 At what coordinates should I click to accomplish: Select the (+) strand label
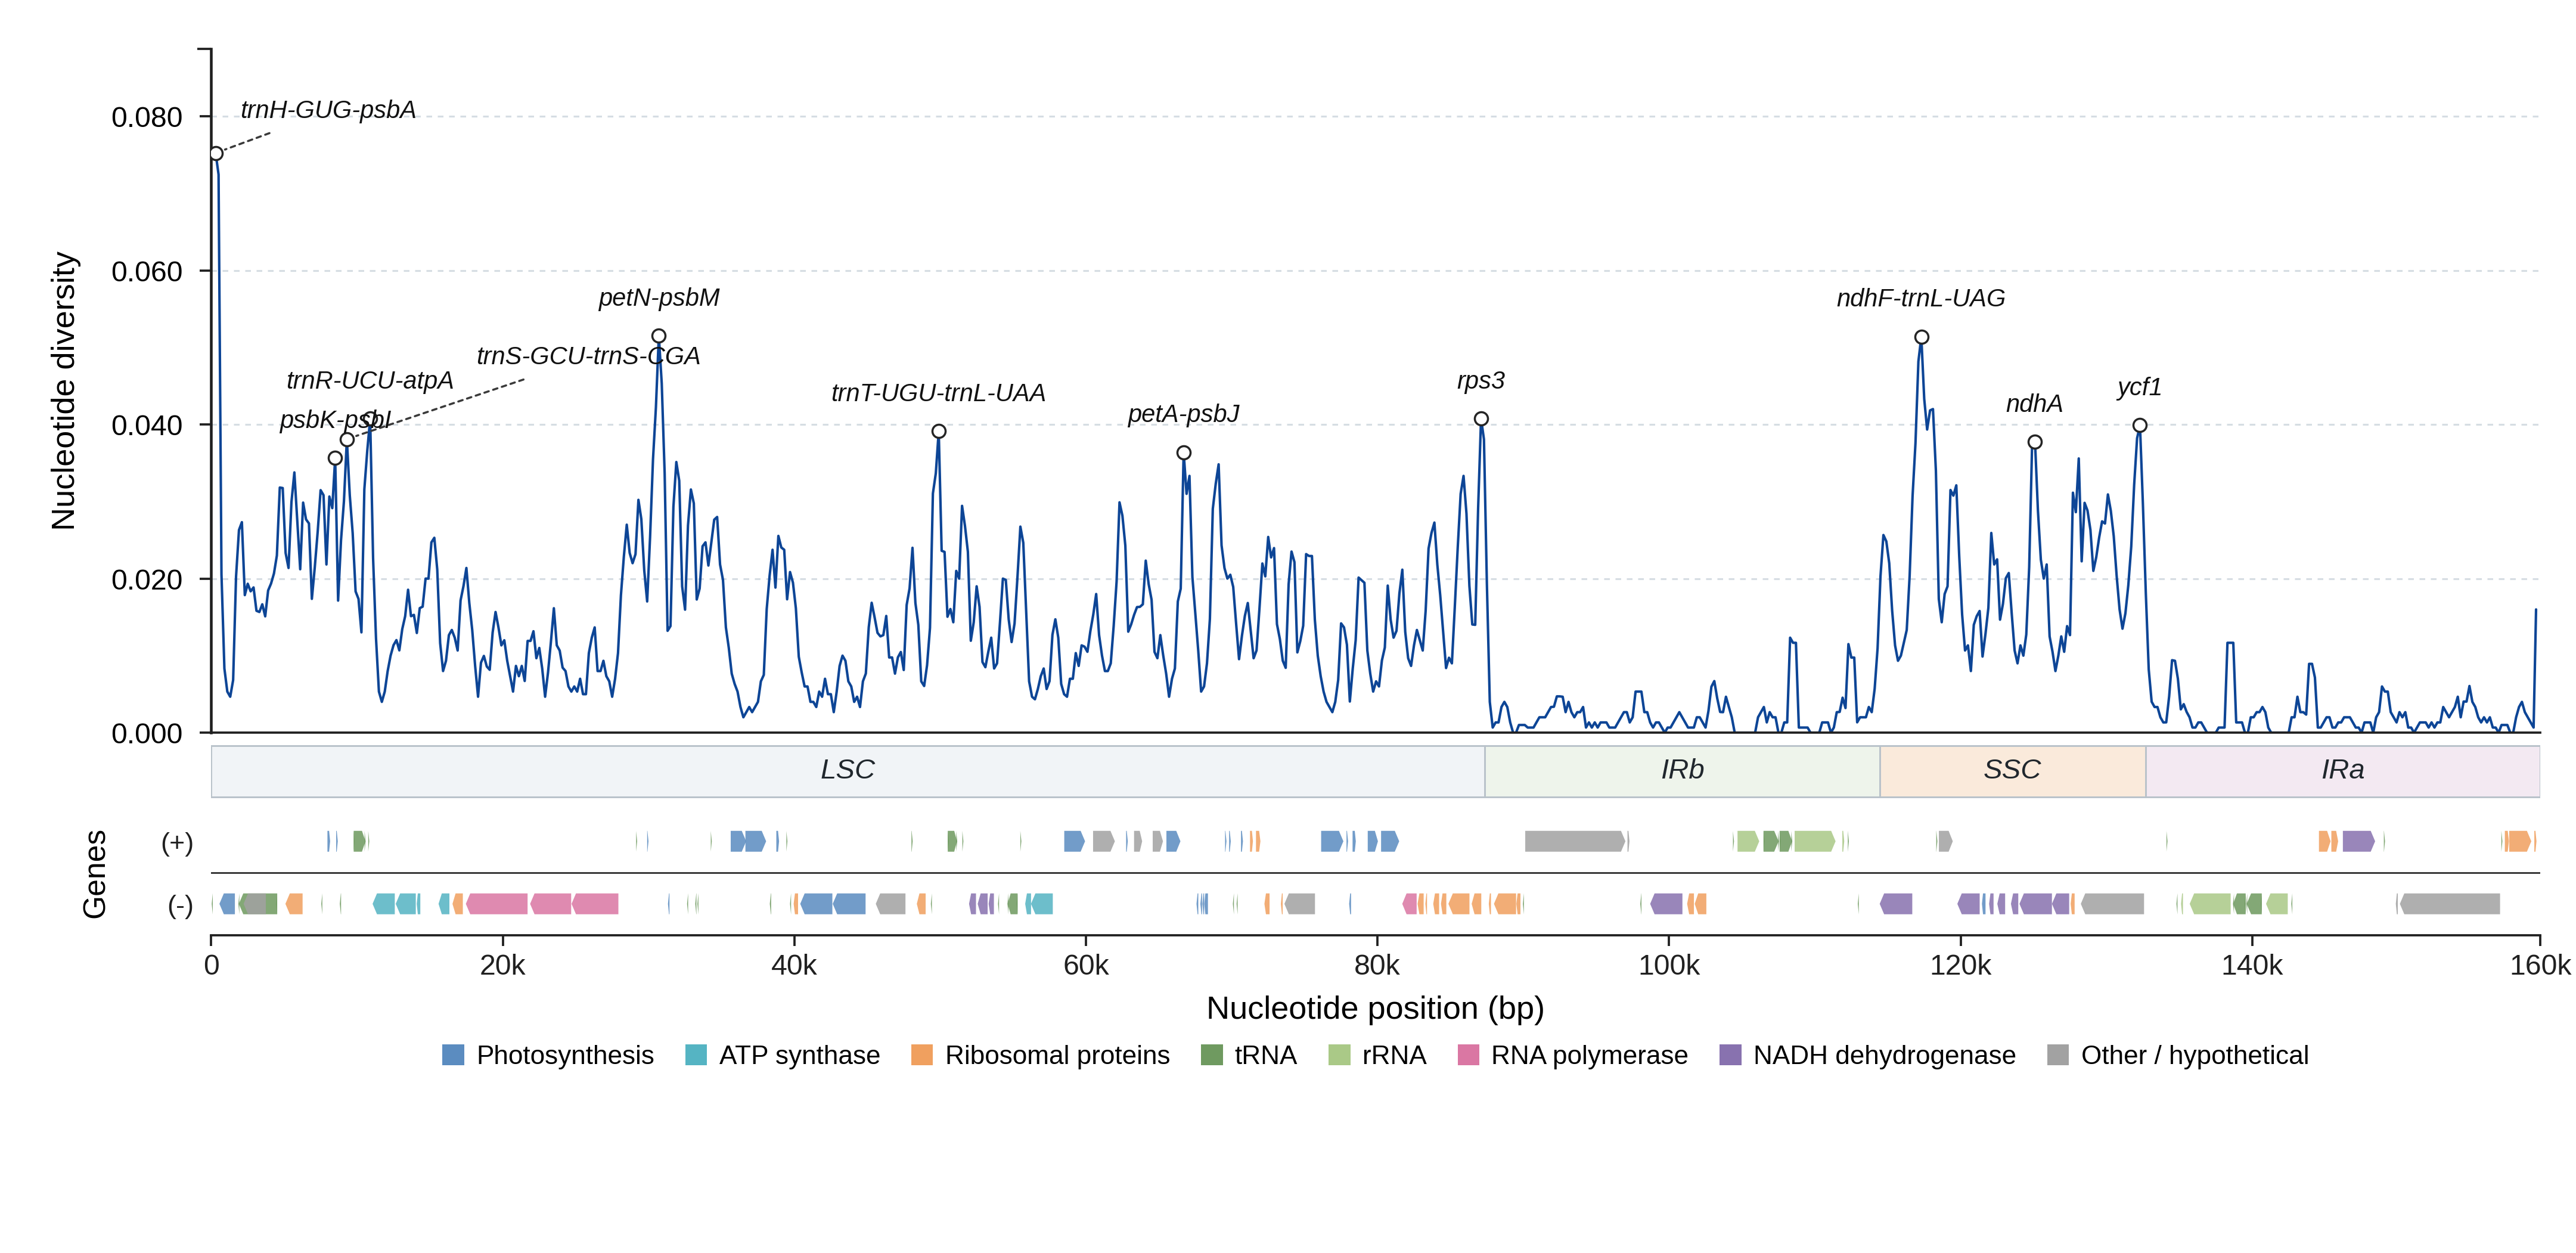click(177, 843)
